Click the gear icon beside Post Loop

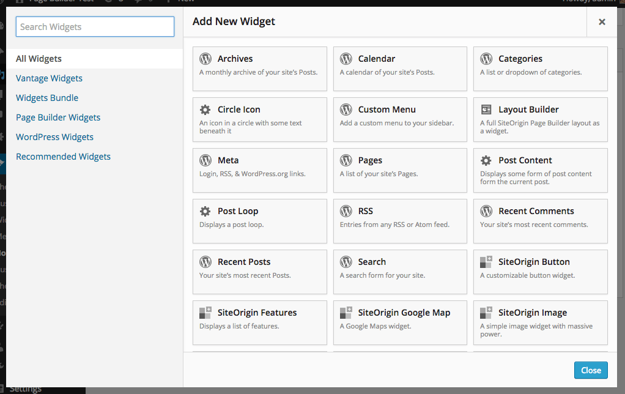[205, 211]
